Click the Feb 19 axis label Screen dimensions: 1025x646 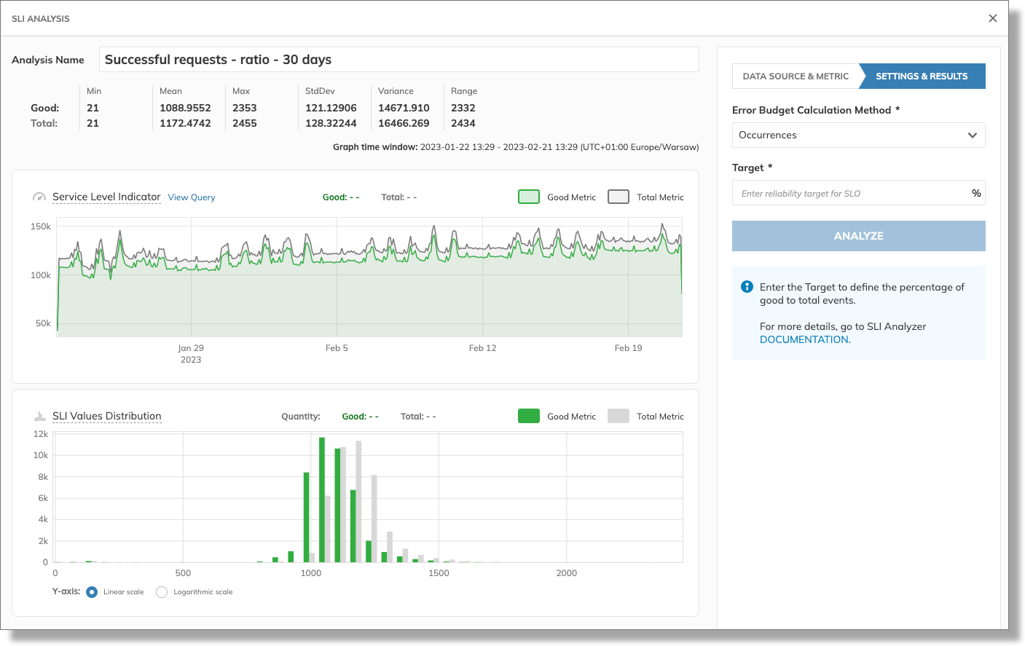(628, 348)
